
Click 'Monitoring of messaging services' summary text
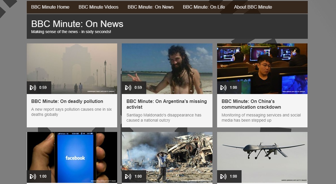[261, 118]
